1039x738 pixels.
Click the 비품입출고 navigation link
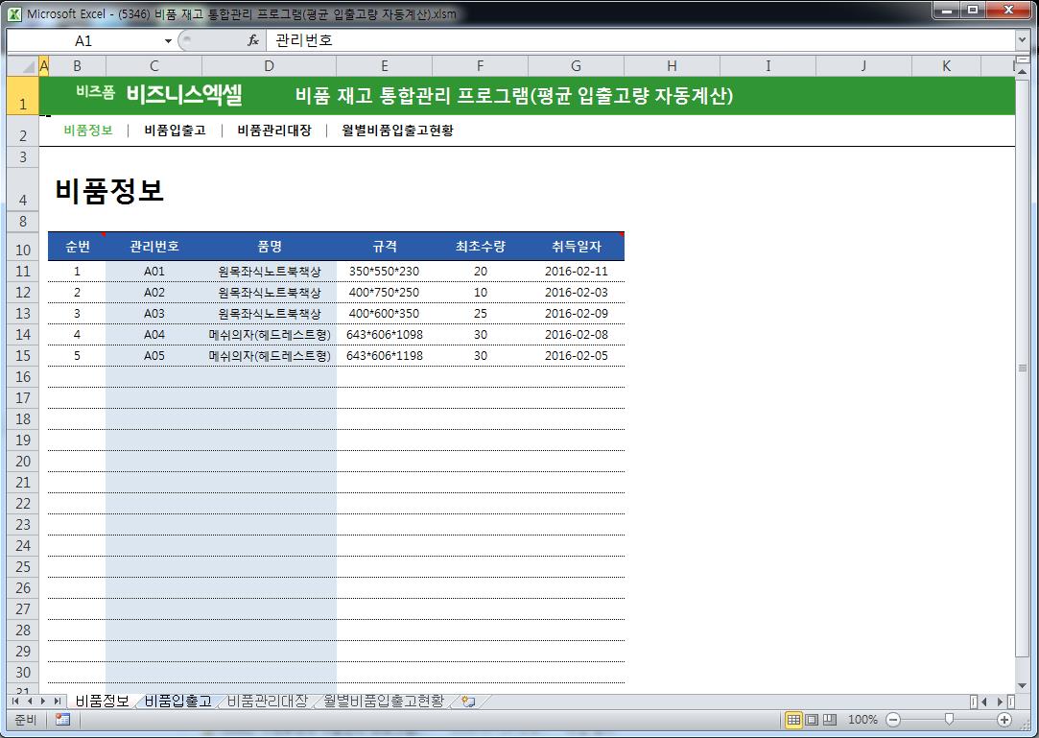pyautogui.click(x=175, y=131)
